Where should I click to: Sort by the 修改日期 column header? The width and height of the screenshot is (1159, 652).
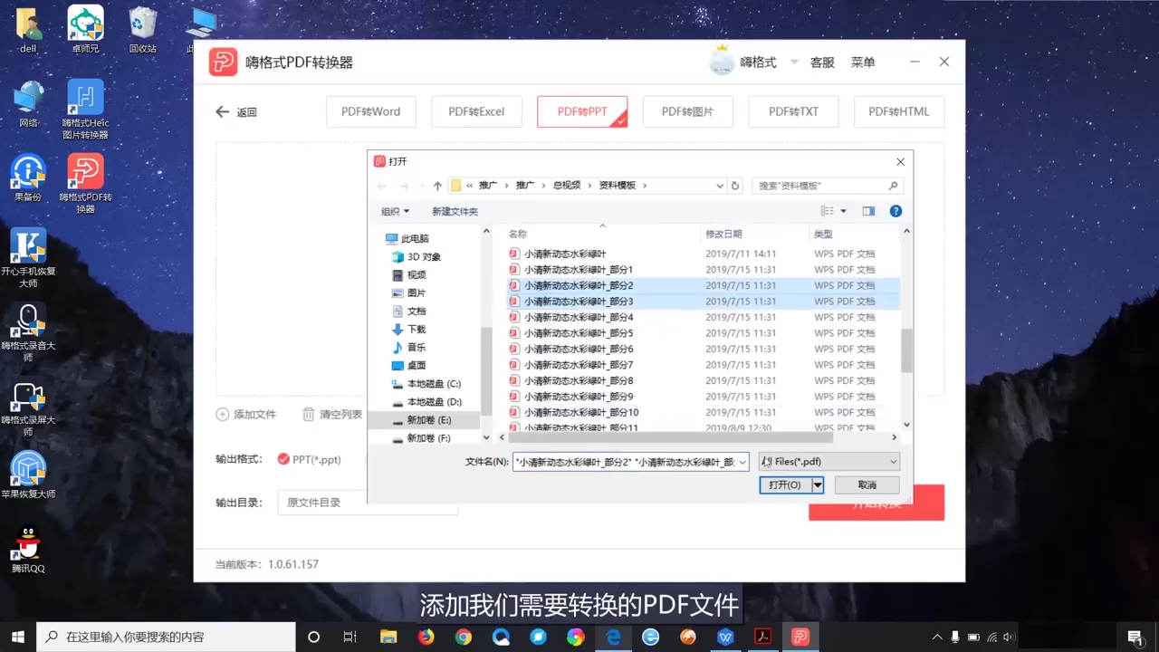pyautogui.click(x=723, y=234)
